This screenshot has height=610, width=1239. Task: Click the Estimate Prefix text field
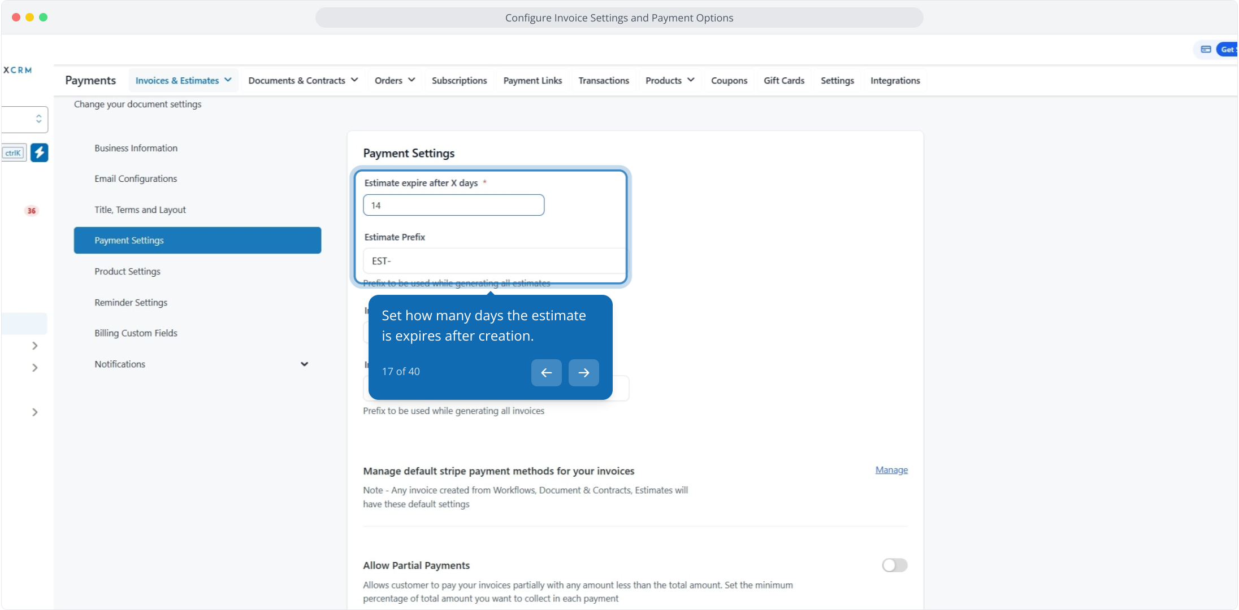point(495,261)
